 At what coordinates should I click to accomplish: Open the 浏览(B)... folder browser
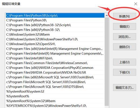click(x=125, y=37)
